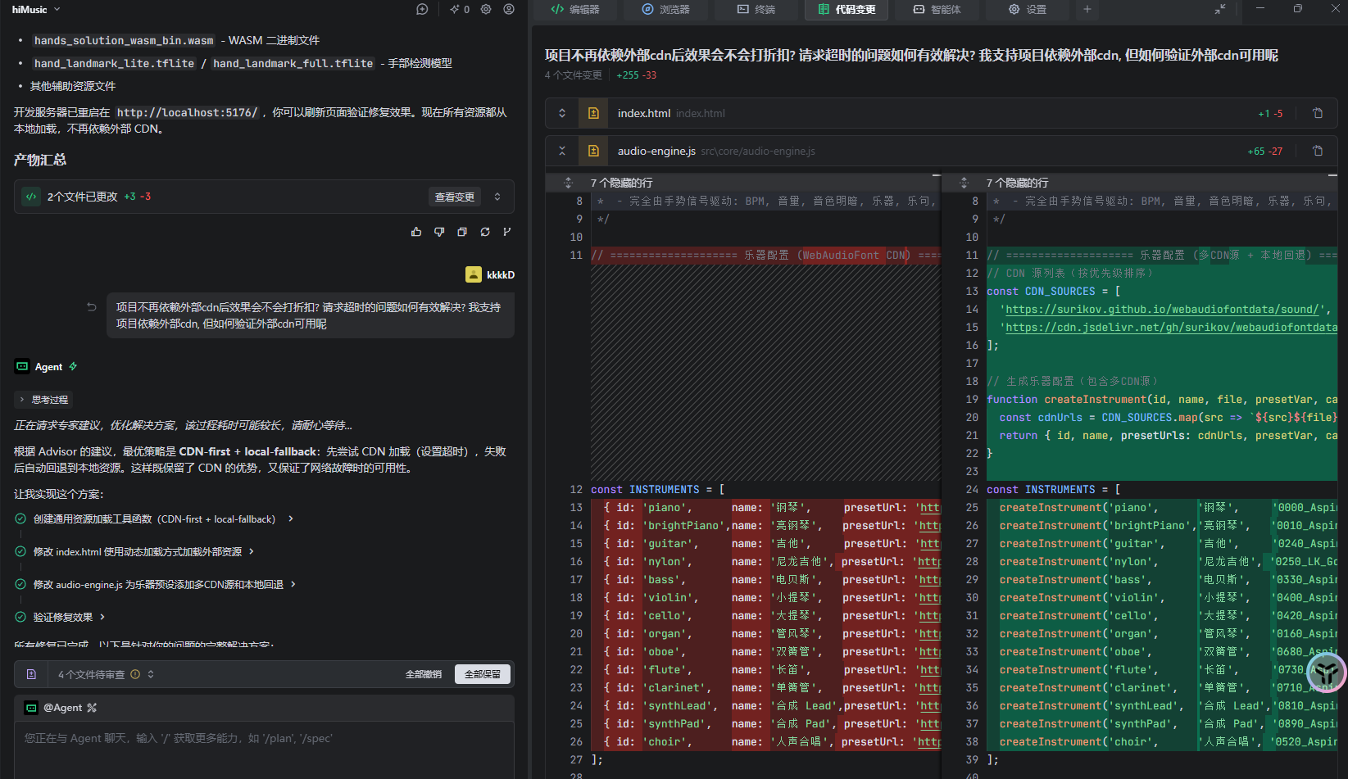Expand the 思考过程 section
This screenshot has width=1348, height=779.
(x=44, y=399)
